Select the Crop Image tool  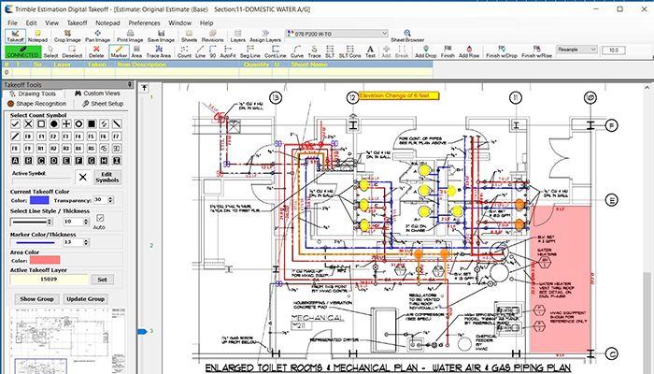[66, 36]
